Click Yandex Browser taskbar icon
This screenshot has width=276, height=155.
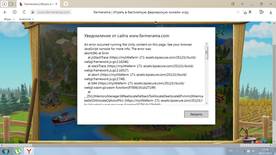click(x=29, y=151)
